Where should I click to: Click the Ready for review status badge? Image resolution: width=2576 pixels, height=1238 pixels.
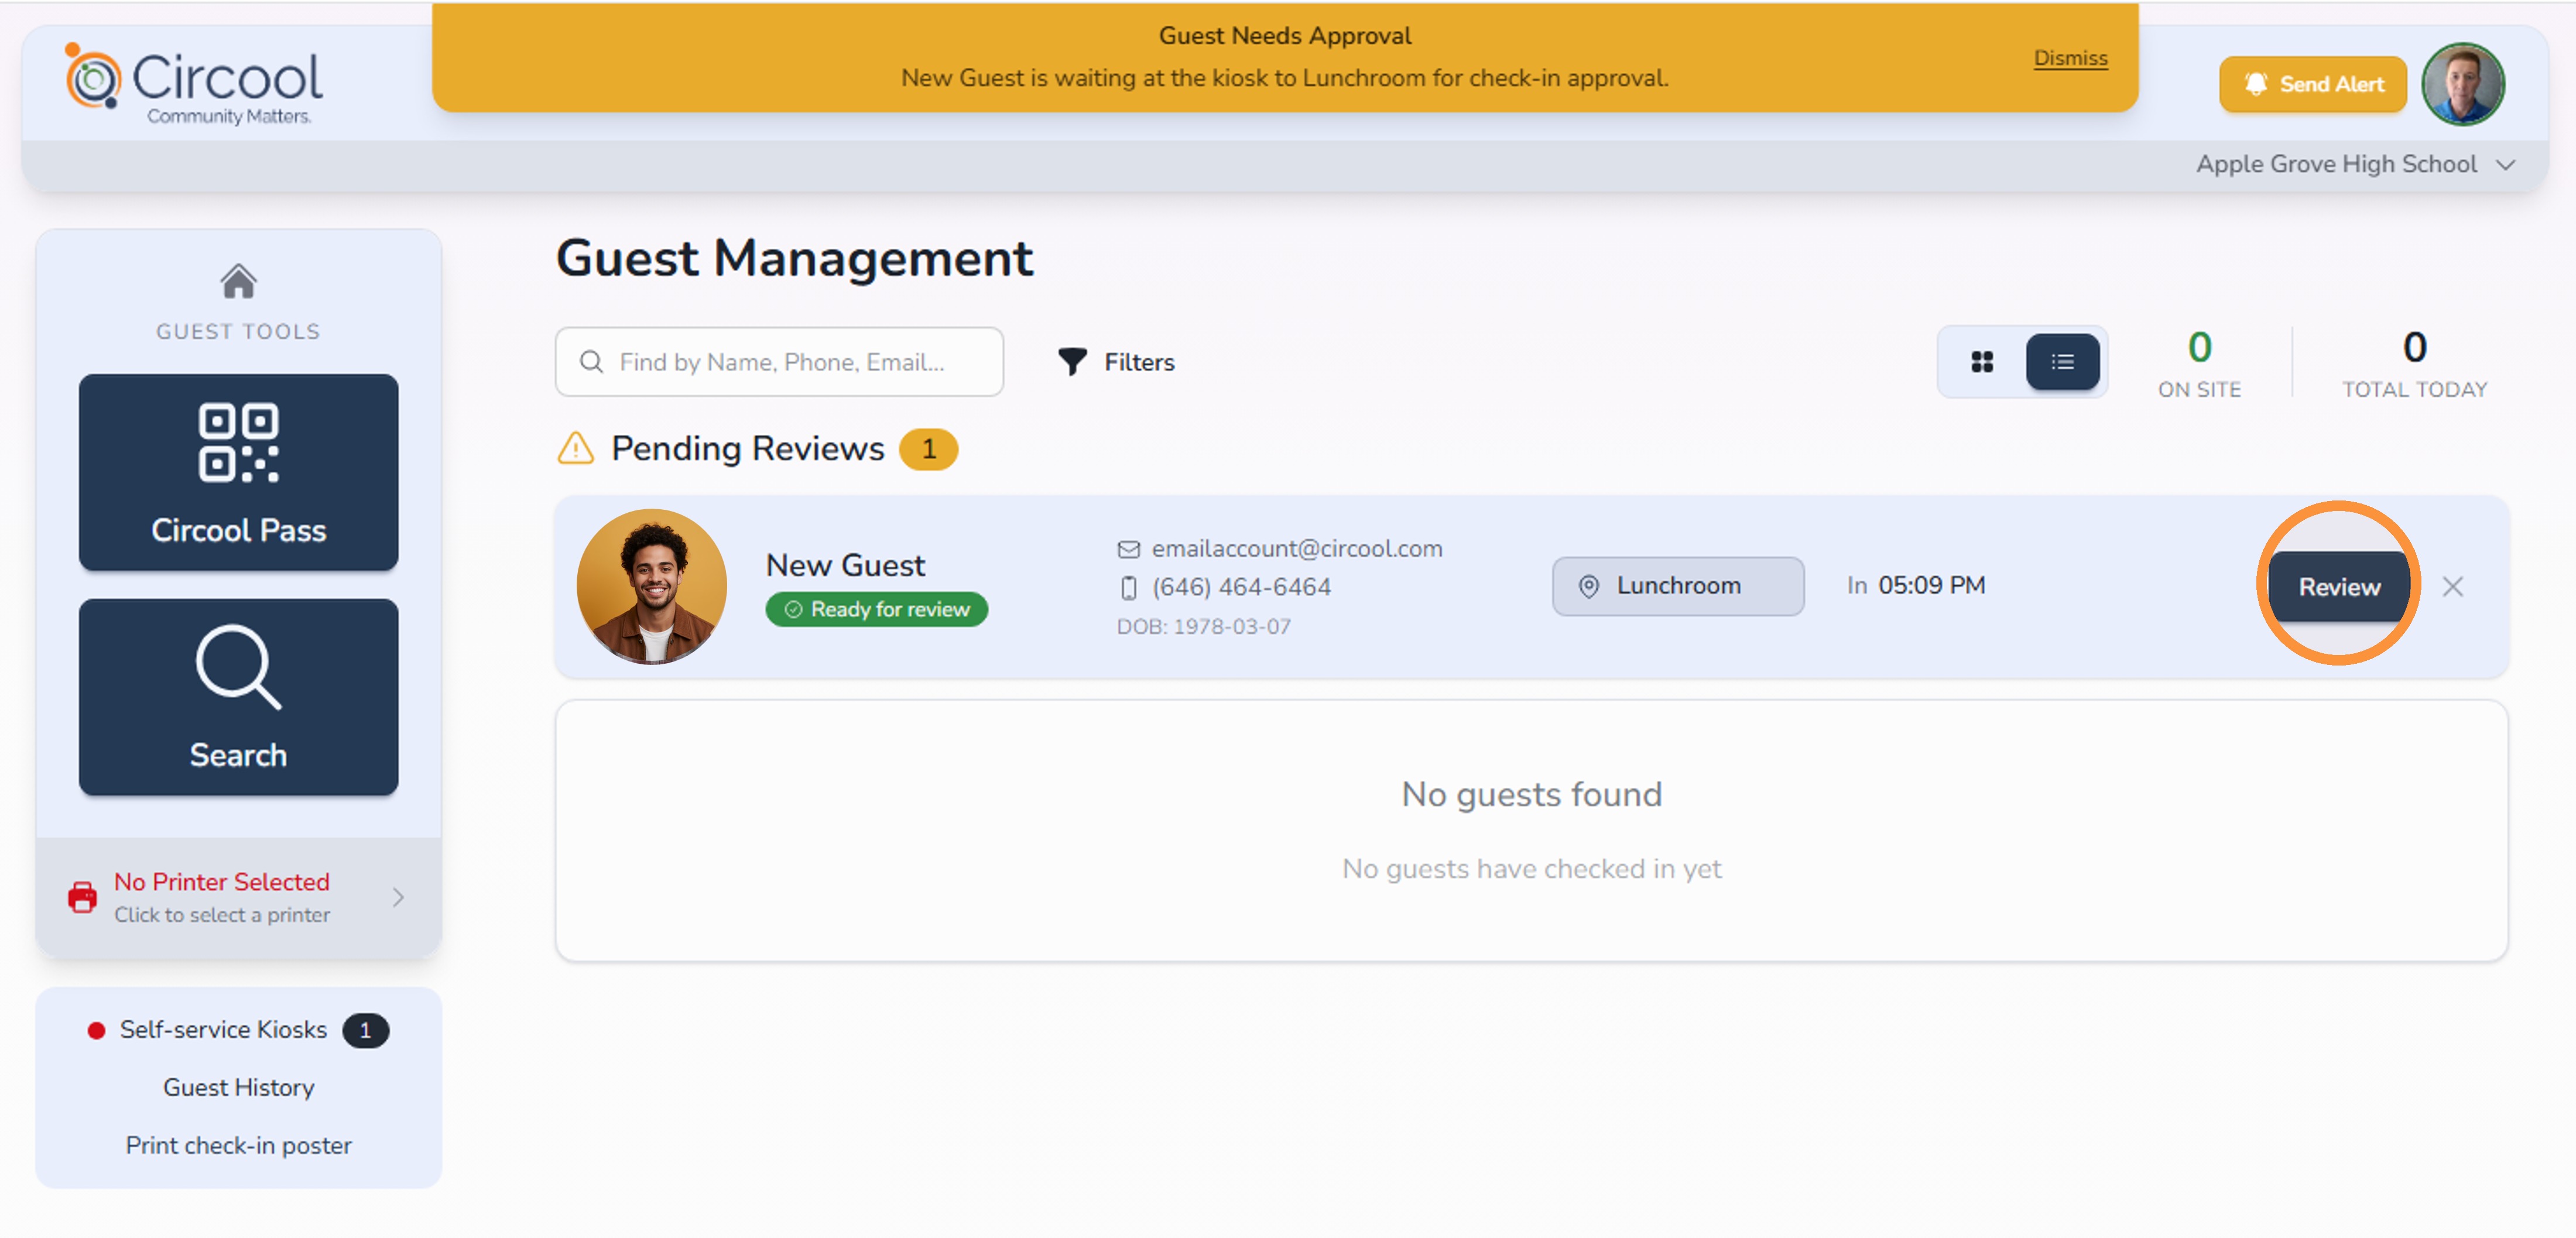point(876,609)
